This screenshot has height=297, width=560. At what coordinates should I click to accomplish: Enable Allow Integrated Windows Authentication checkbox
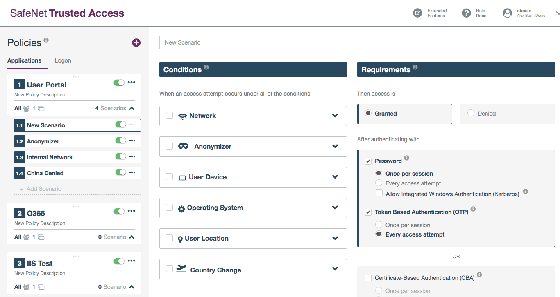(379, 193)
